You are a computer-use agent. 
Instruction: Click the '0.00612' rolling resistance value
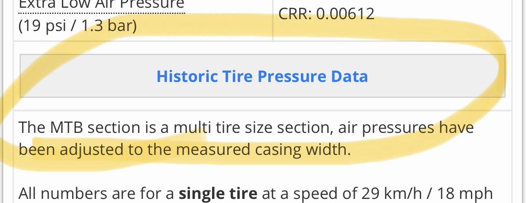click(345, 14)
